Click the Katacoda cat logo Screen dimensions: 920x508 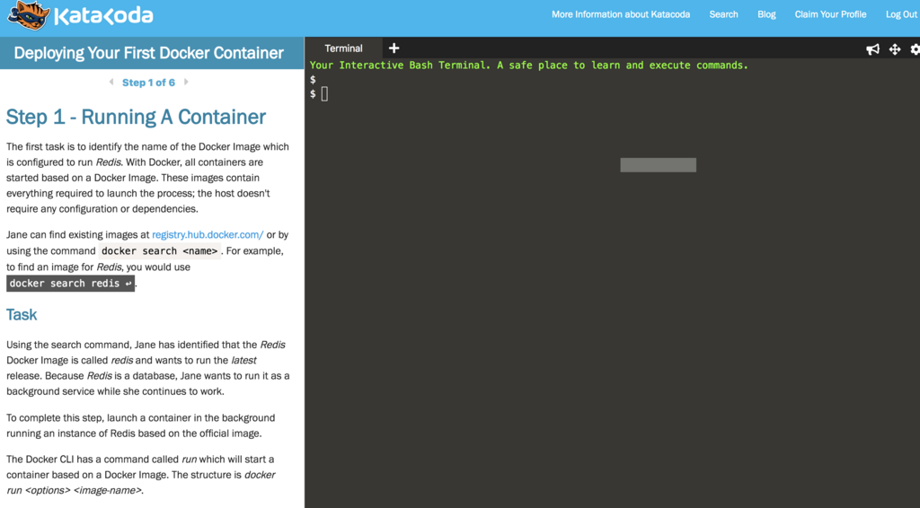coord(28,15)
